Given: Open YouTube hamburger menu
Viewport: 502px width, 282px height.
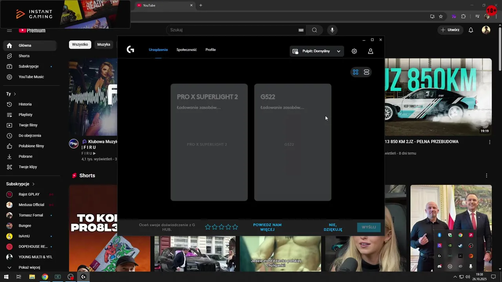Looking at the screenshot, I should (9, 30).
